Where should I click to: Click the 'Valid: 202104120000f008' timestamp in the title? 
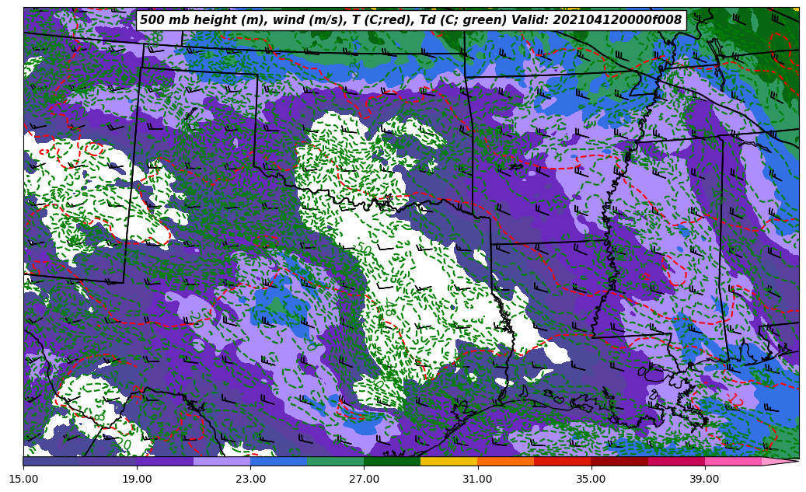click(x=596, y=20)
